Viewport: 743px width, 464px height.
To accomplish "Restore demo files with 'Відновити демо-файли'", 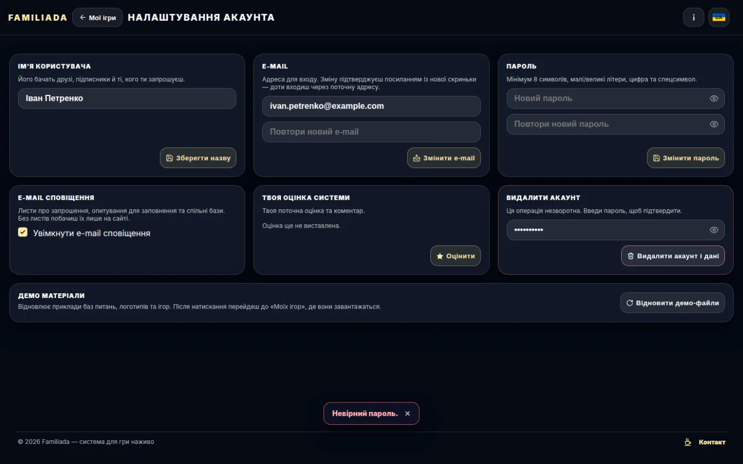I will pos(672,303).
